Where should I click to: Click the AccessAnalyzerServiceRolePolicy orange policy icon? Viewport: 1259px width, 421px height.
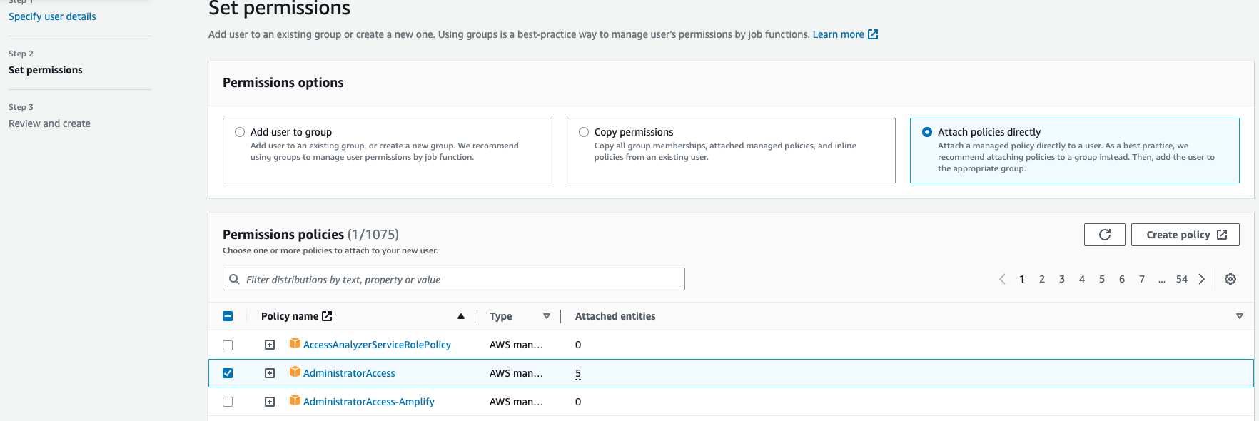[x=295, y=344]
